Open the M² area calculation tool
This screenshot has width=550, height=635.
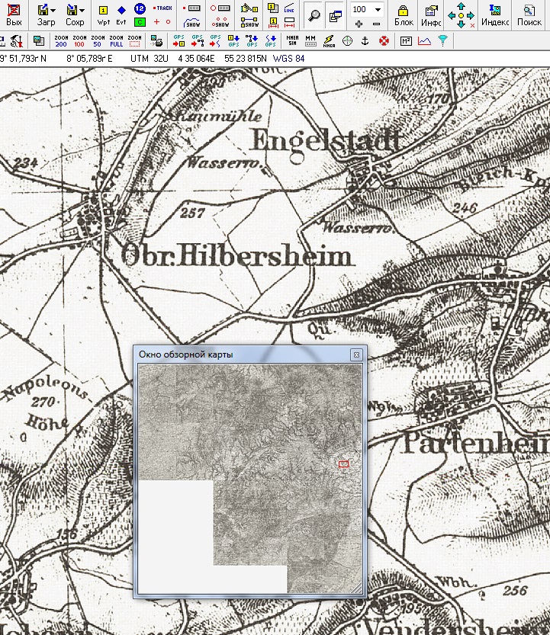pyautogui.click(x=406, y=40)
